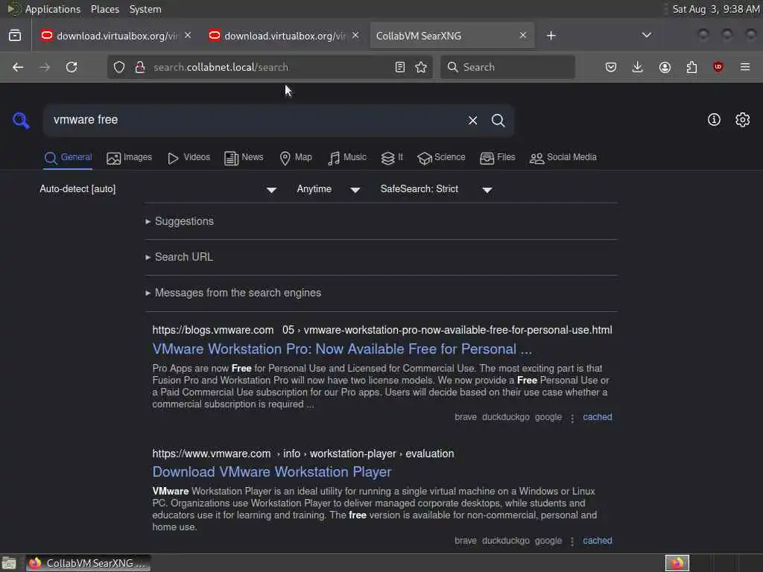Switch to the Map category
This screenshot has width=763, height=572.
click(x=296, y=158)
